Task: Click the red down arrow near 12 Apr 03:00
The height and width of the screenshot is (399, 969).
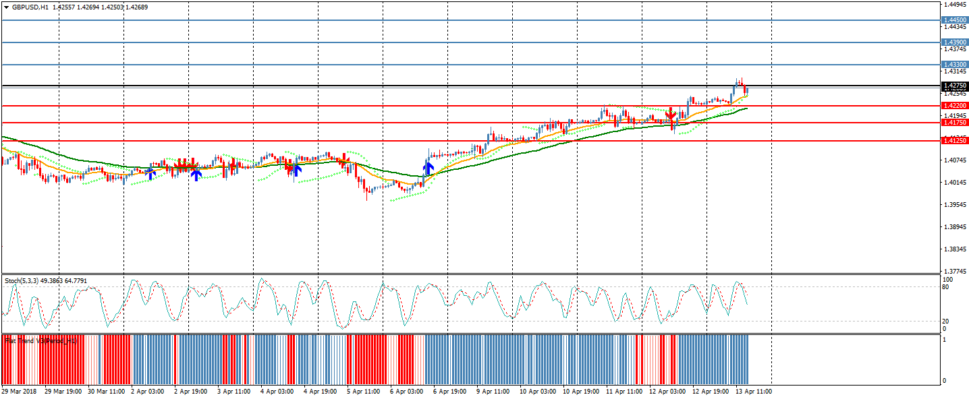Action: click(670, 115)
